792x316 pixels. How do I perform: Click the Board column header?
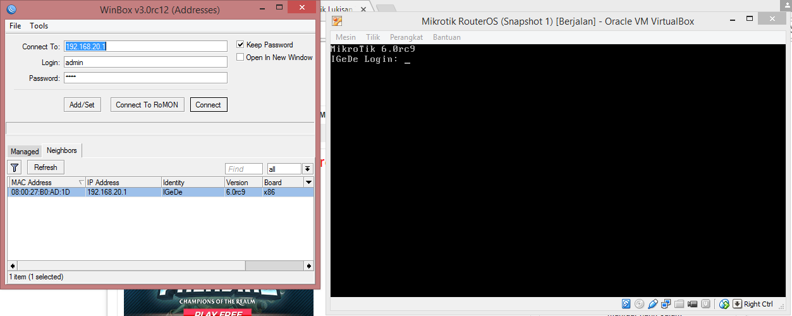283,182
